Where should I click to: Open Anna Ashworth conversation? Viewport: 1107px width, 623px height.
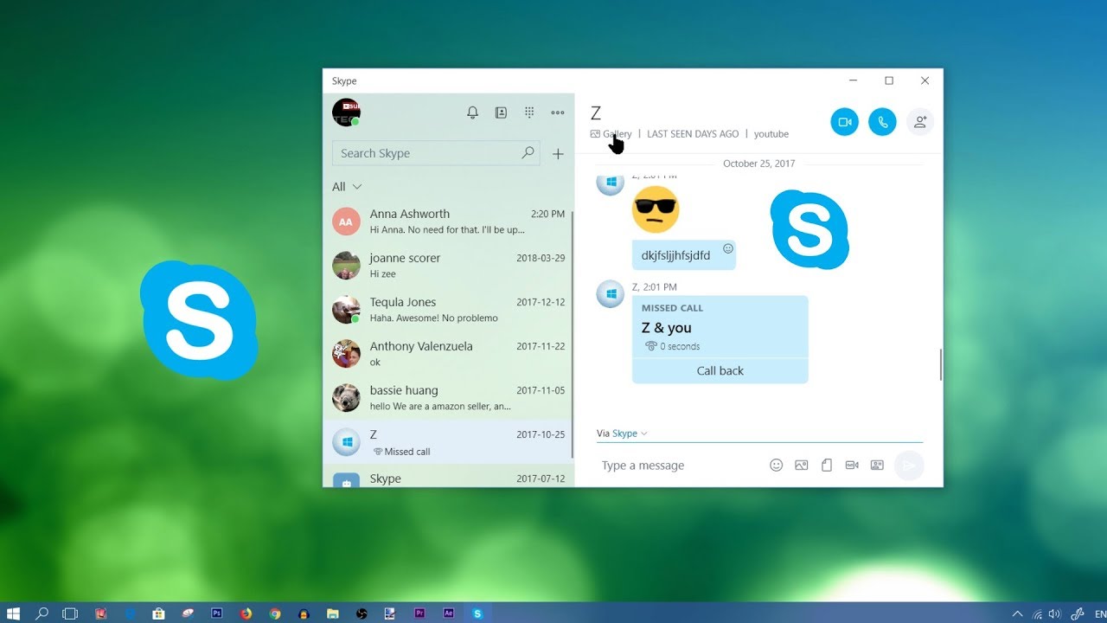[448, 222]
